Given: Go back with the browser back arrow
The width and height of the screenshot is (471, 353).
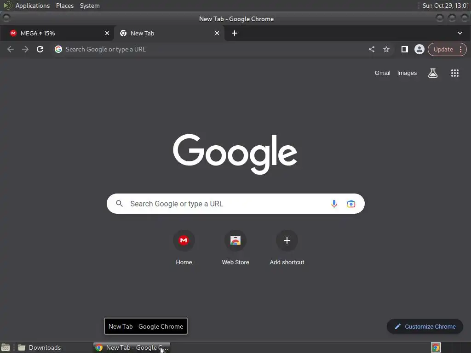Looking at the screenshot, I should coord(11,49).
